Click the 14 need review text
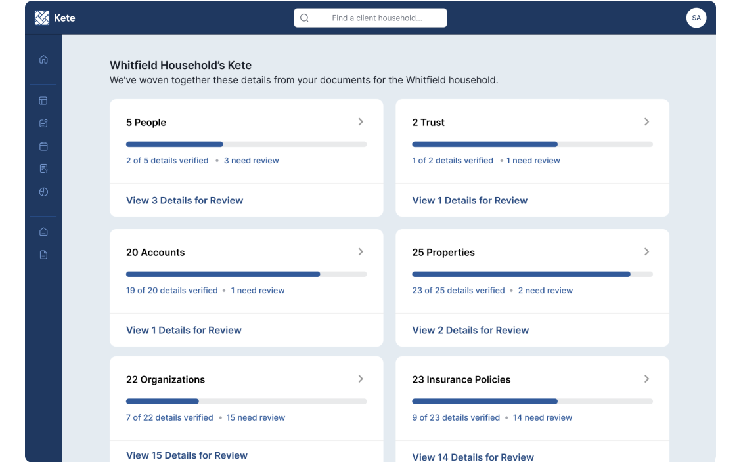Image resolution: width=741 pixels, height=462 pixels. tap(543, 417)
